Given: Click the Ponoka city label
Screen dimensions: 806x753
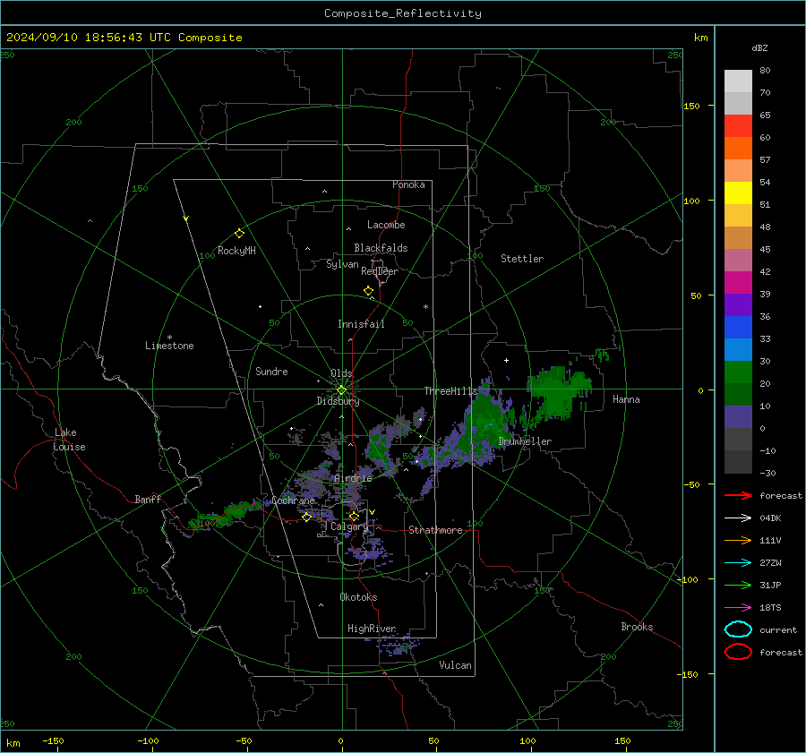Looking at the screenshot, I should 408,185.
